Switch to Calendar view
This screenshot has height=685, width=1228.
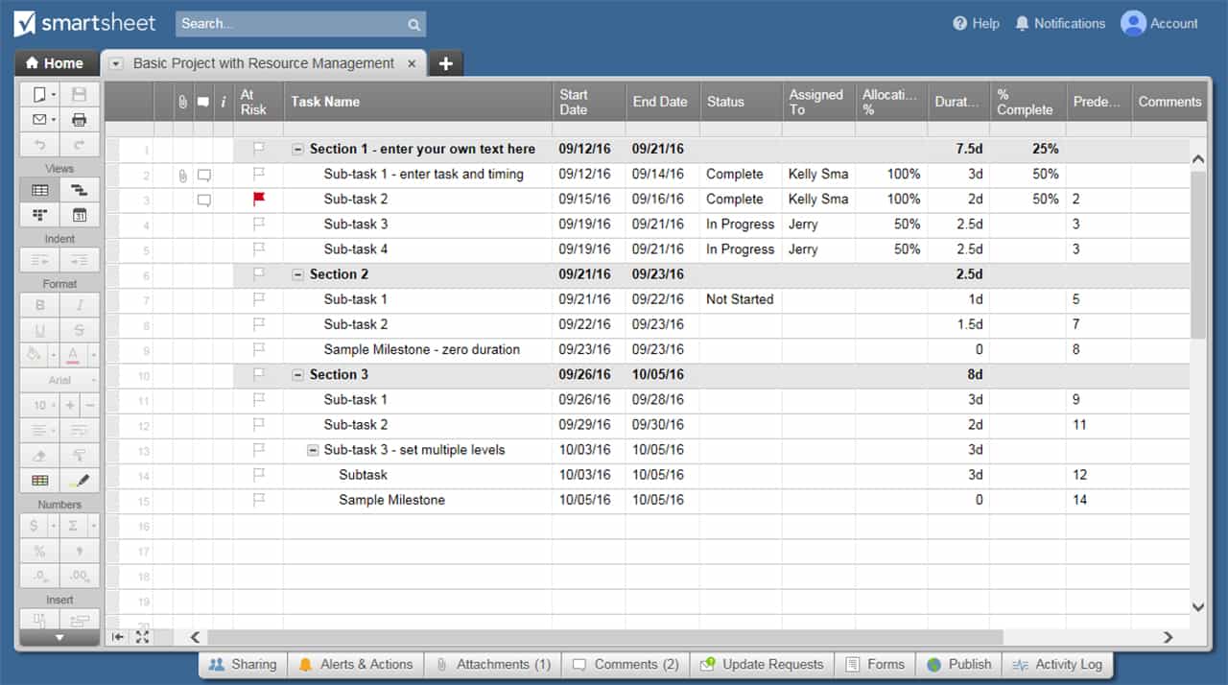pos(80,215)
